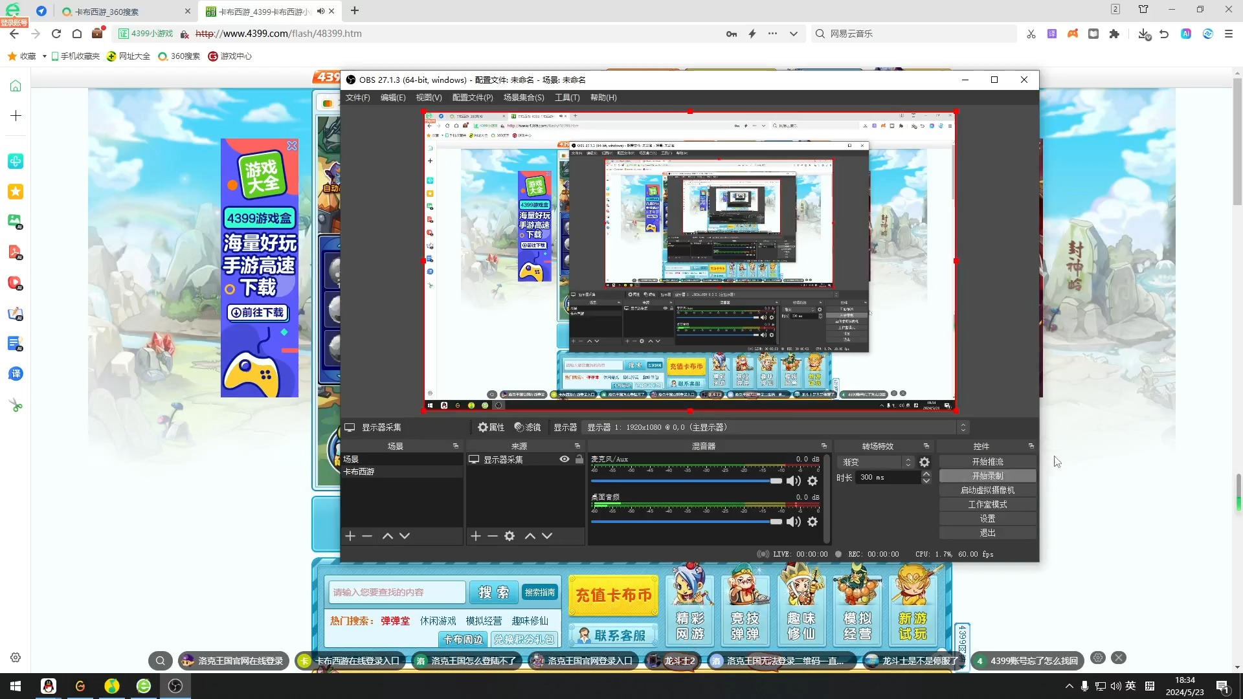Add a new scene with plus icon
The image size is (1243, 699).
(x=350, y=536)
